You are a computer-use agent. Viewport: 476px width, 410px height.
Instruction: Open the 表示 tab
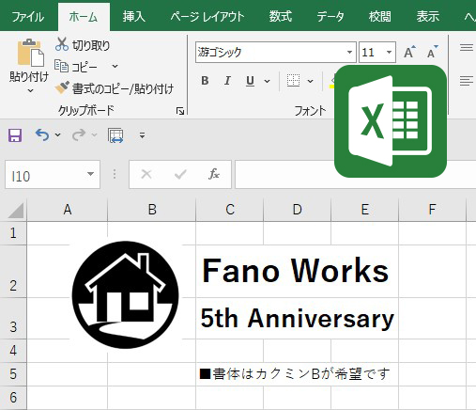428,17
